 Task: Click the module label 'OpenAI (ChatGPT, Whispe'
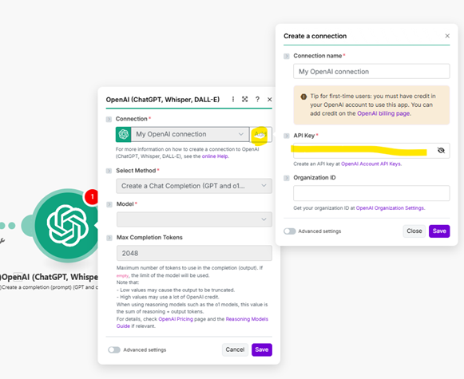click(50, 277)
